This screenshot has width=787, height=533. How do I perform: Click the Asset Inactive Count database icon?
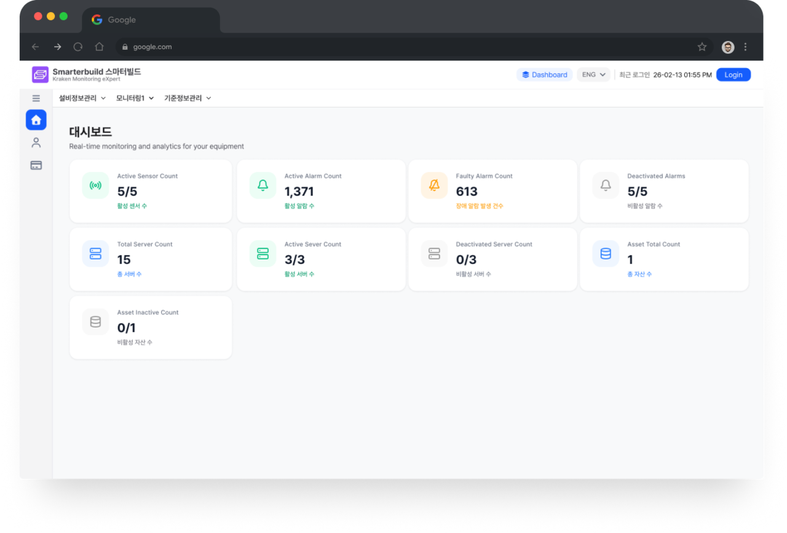95,322
